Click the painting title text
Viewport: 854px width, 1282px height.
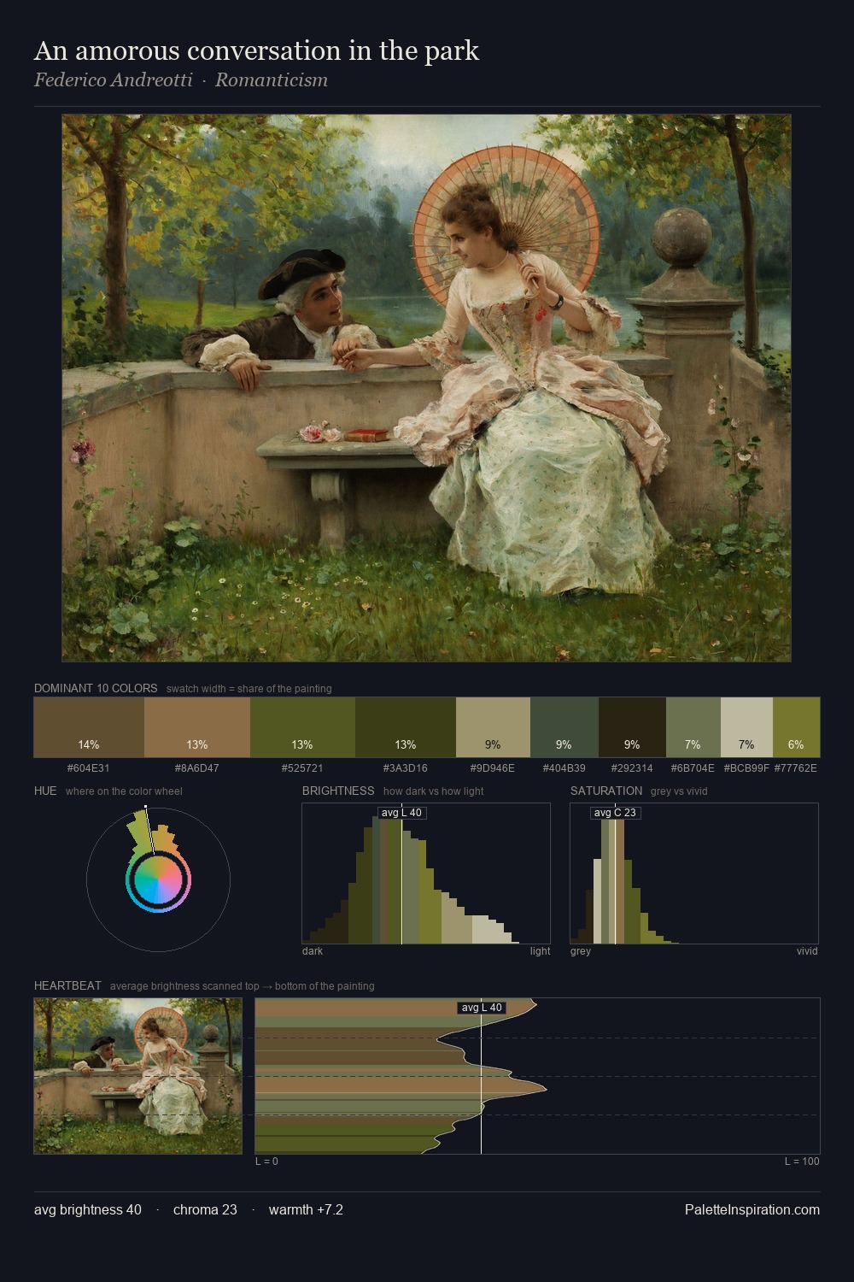tap(256, 50)
